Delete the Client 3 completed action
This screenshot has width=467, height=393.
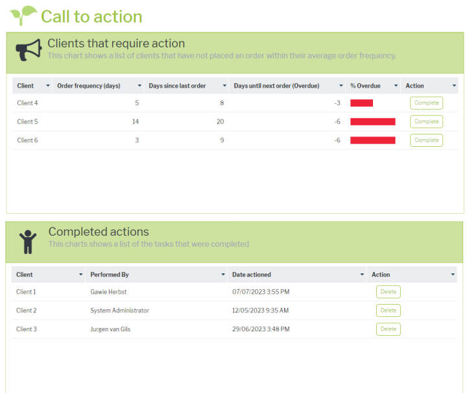click(x=388, y=329)
